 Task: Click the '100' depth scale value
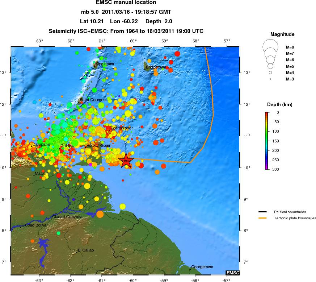(x=275, y=132)
